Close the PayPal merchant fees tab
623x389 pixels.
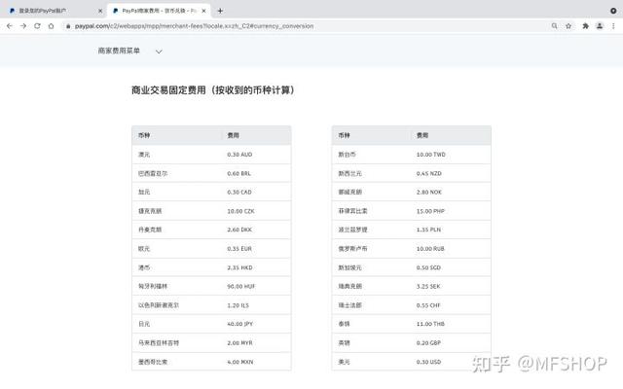pyautogui.click(x=203, y=11)
